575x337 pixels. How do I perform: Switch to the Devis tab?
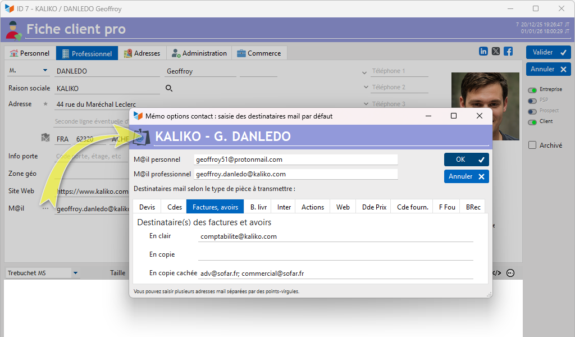click(x=147, y=207)
